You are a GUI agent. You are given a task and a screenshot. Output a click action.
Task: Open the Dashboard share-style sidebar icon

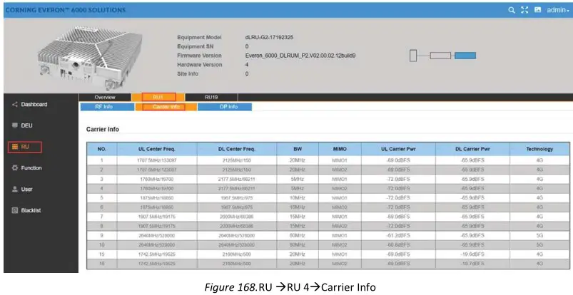pos(14,105)
